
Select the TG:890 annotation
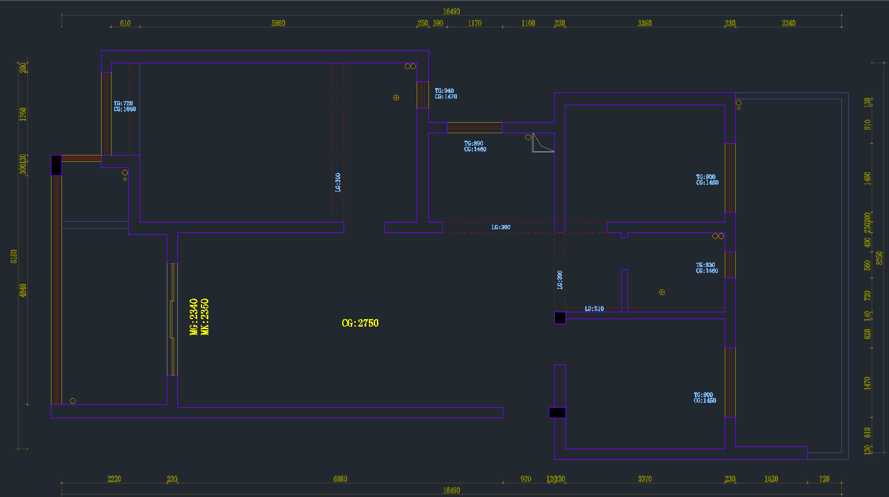point(474,143)
